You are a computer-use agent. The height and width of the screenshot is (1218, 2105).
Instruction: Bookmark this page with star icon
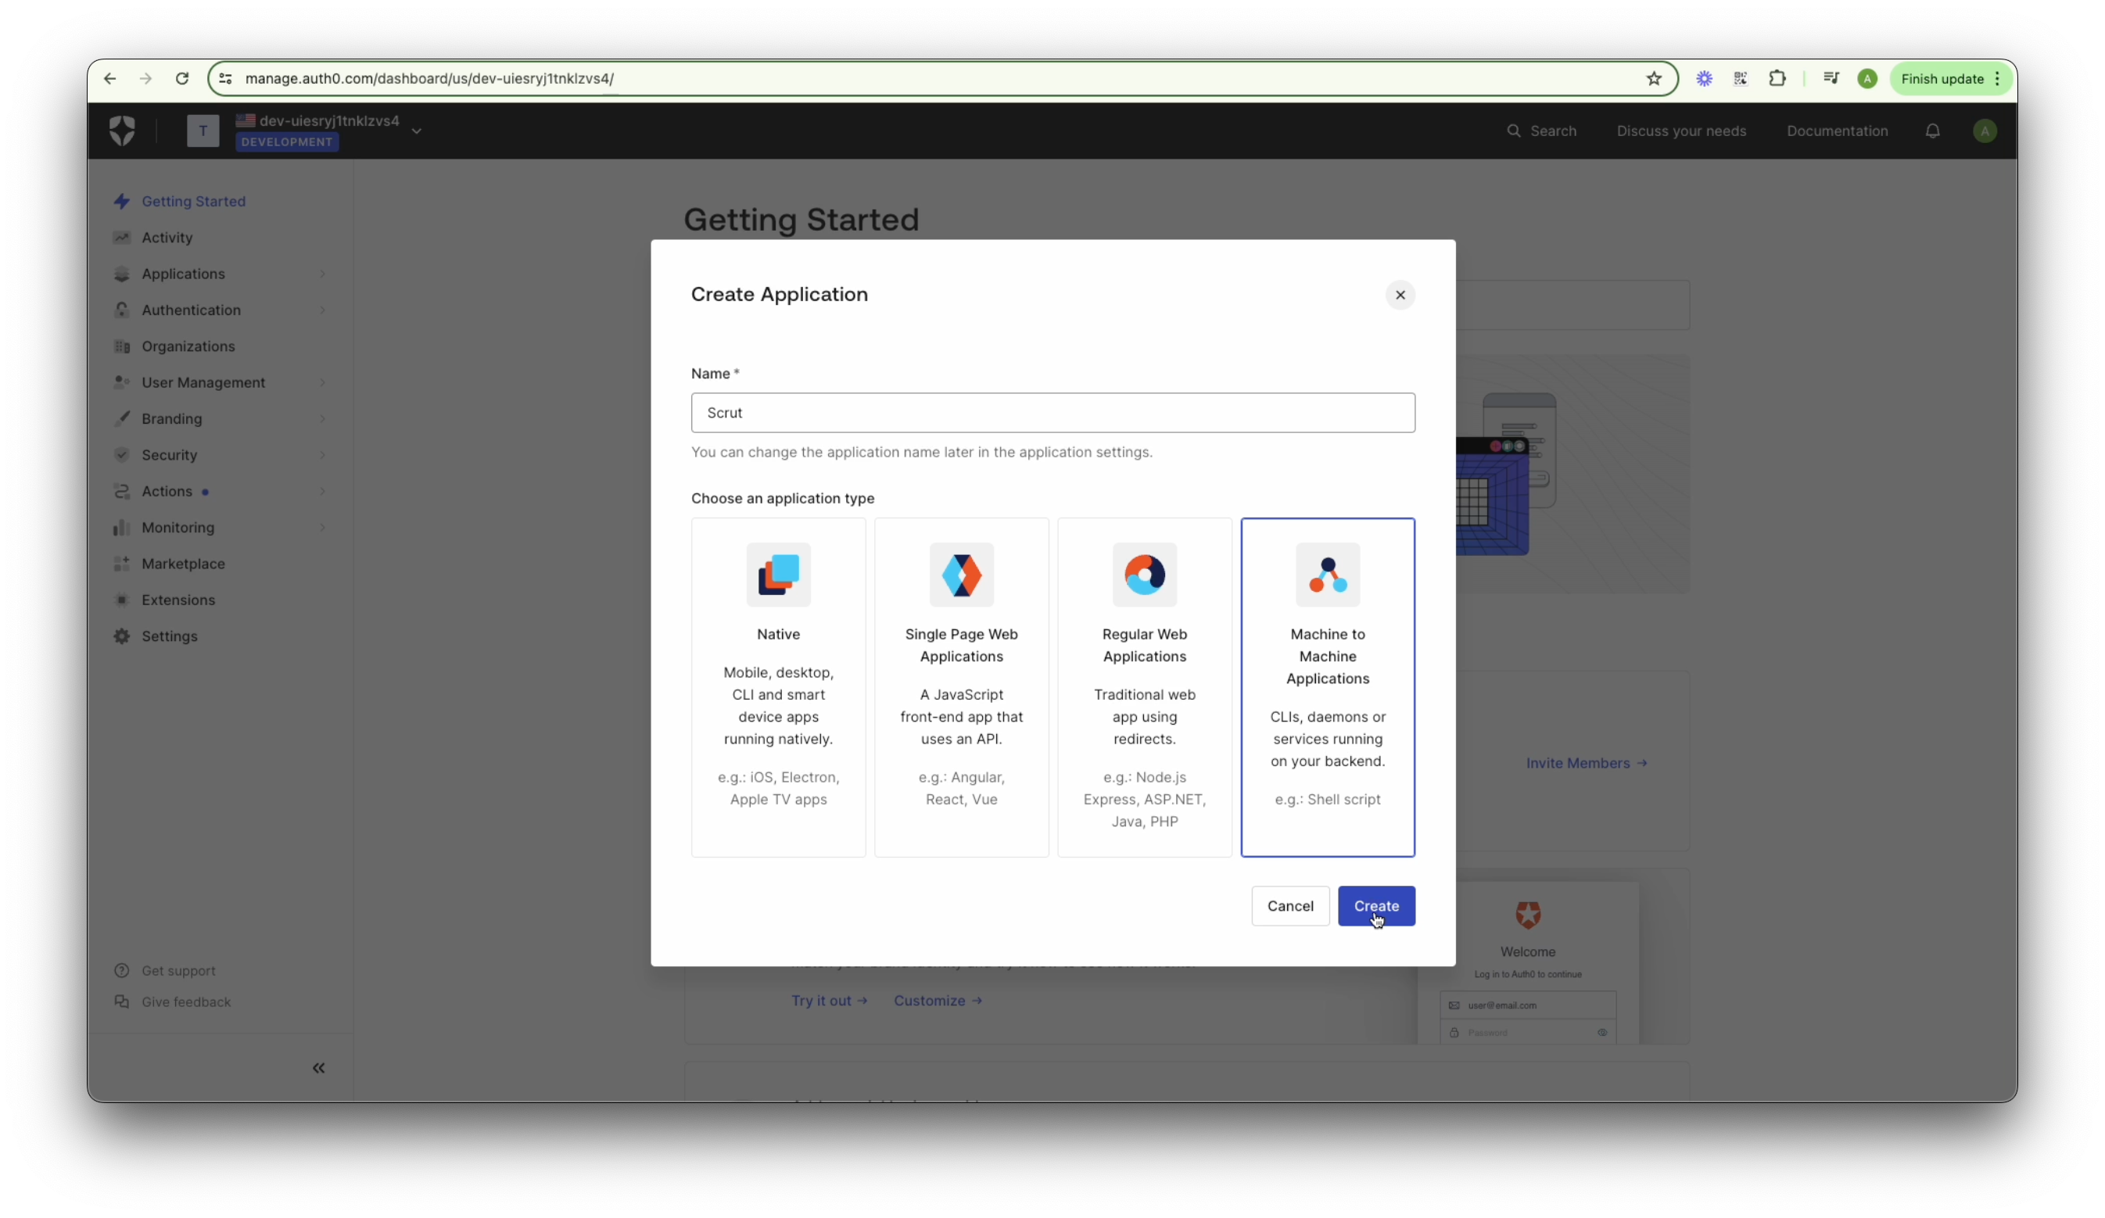[1653, 78]
